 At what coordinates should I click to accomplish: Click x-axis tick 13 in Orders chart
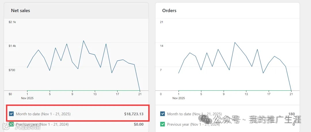pyautogui.click(x=246, y=94)
